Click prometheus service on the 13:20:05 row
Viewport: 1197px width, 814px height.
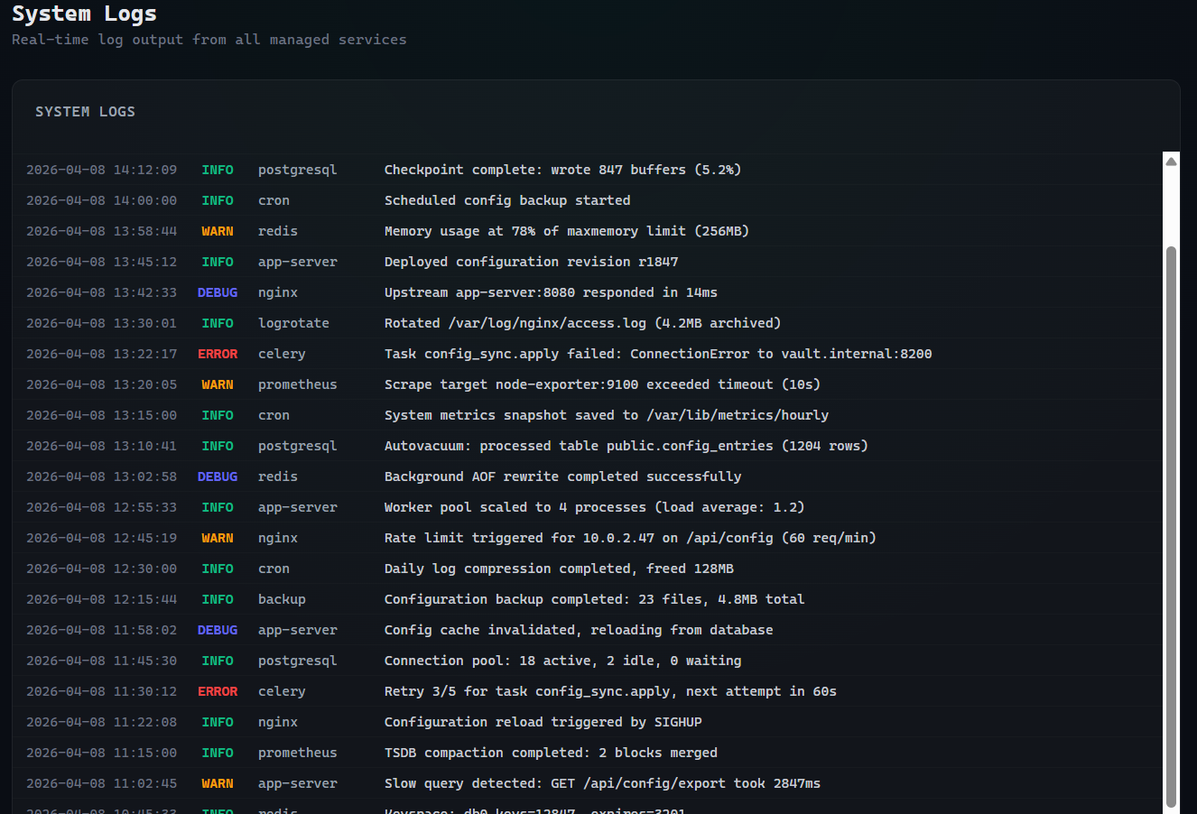(x=297, y=384)
